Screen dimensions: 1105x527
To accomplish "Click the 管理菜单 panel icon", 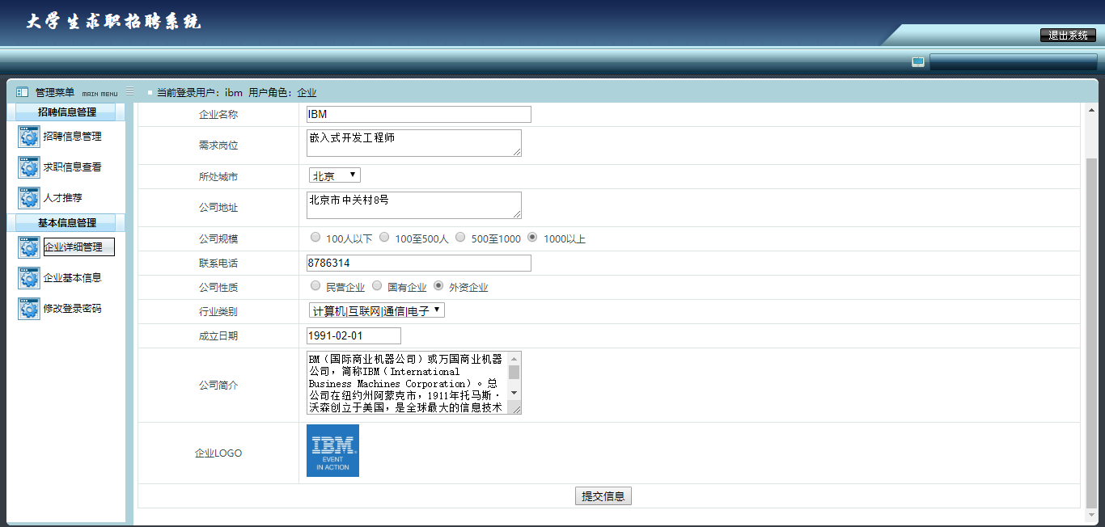I will (23, 92).
